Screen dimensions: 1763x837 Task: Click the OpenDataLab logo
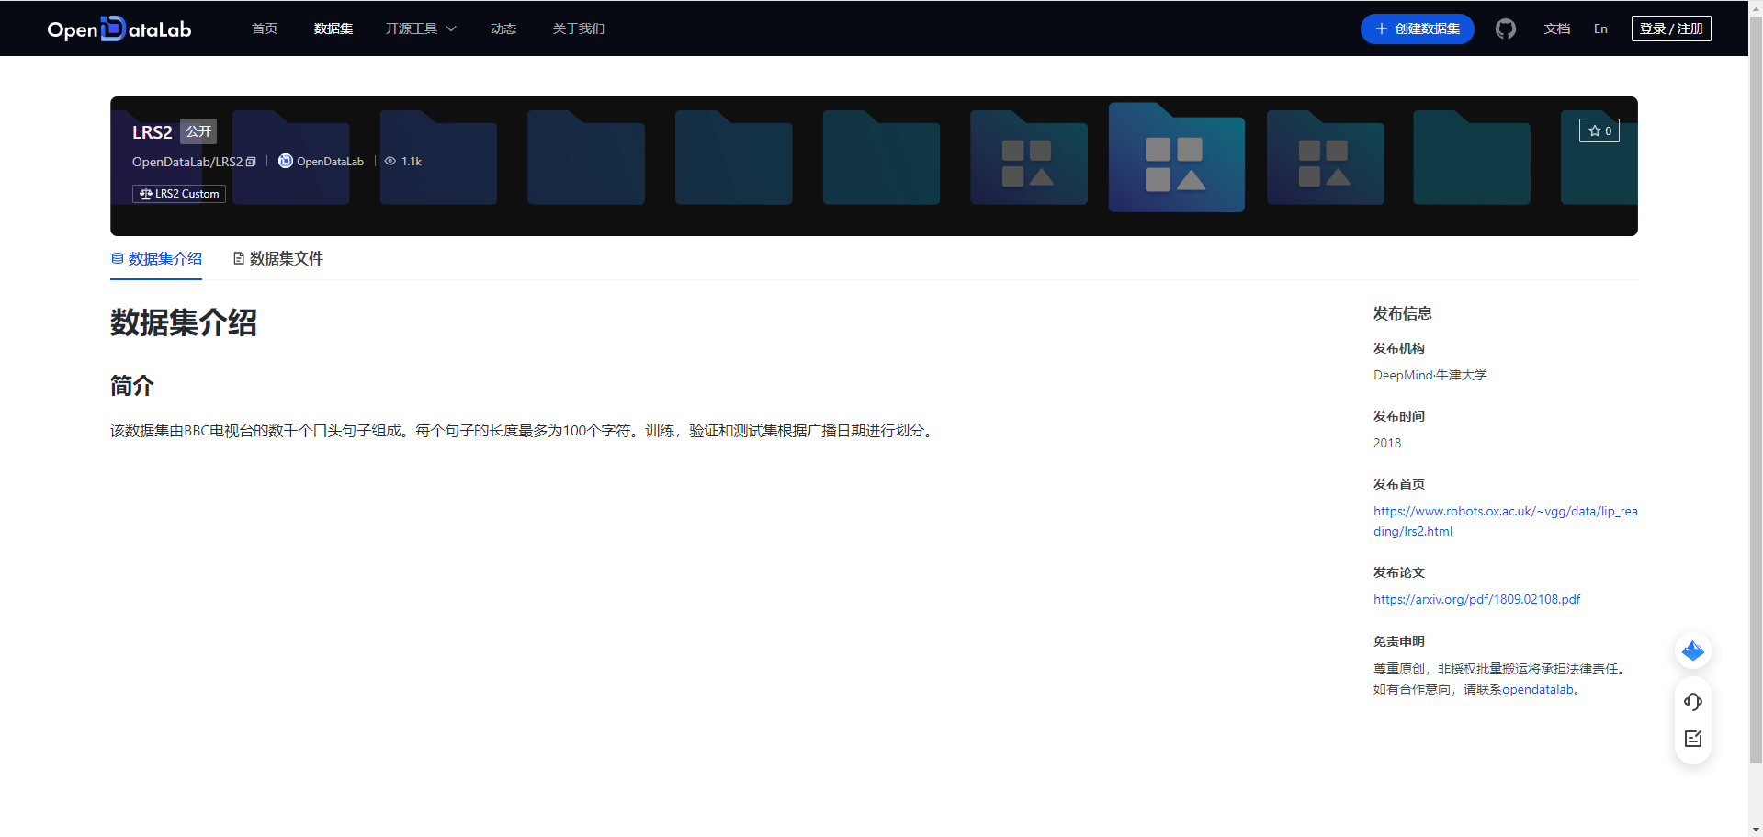(119, 28)
